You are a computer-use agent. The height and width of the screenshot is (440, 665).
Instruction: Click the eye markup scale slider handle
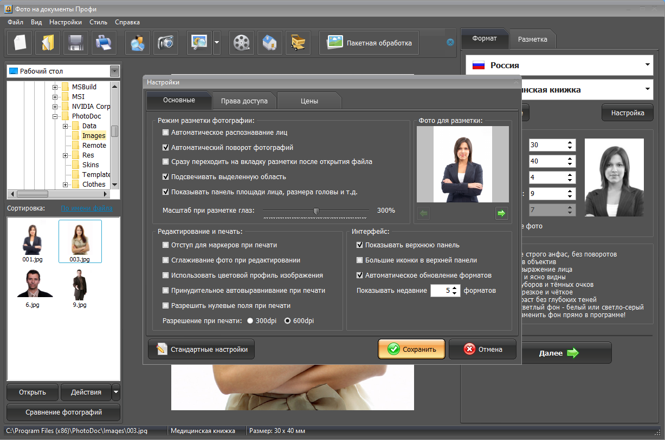coord(317,211)
